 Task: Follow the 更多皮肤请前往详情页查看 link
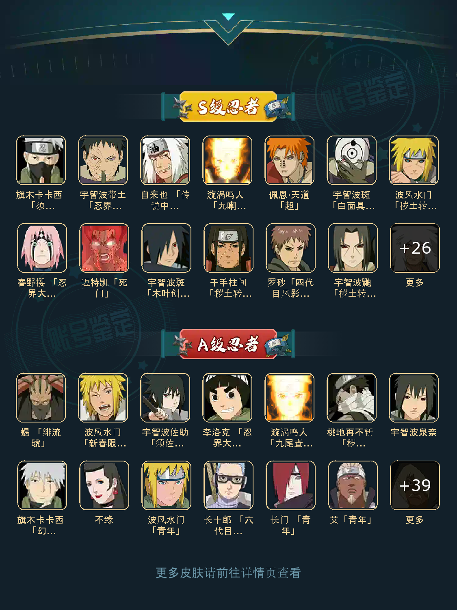coord(228,573)
